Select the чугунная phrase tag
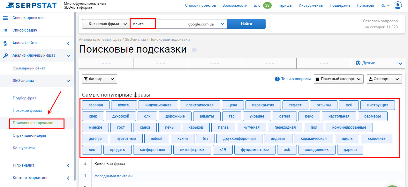Screen dimensions: 408x187 coord(252,128)
